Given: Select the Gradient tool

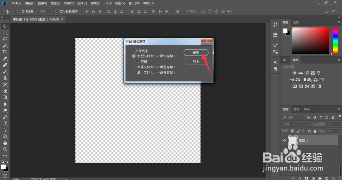Looking at the screenshot, I should coord(5,97).
